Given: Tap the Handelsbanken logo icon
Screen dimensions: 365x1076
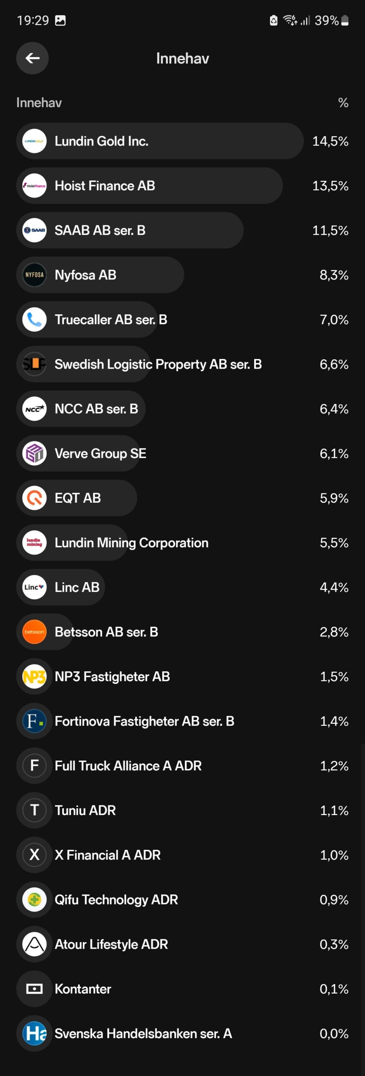Looking at the screenshot, I should coord(34,1034).
